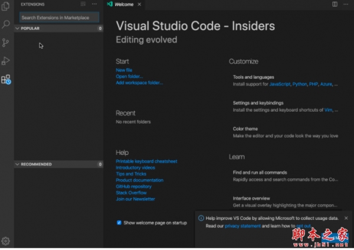Open Interface overview item
354x250 pixels.
tap(286, 202)
